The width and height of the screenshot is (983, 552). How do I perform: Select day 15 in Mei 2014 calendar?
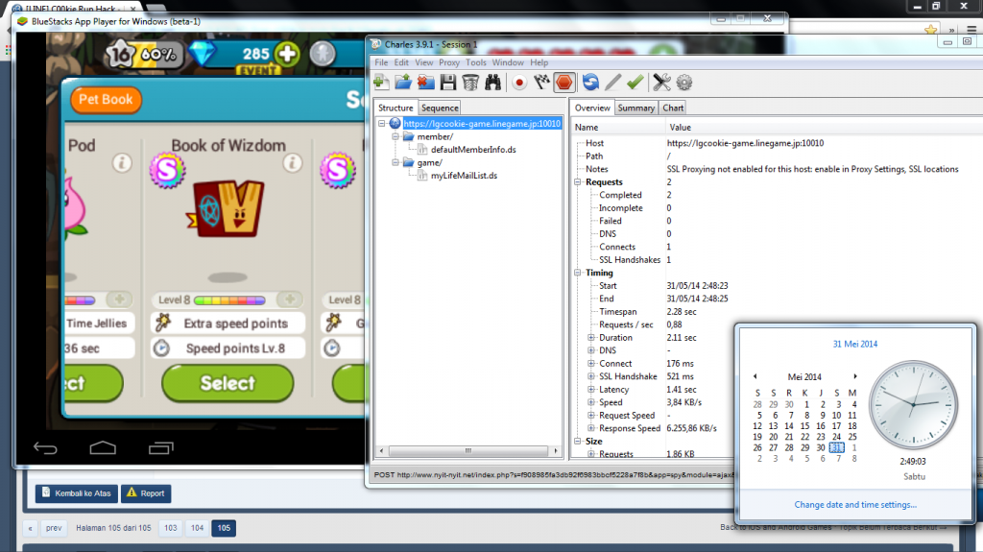(x=805, y=426)
